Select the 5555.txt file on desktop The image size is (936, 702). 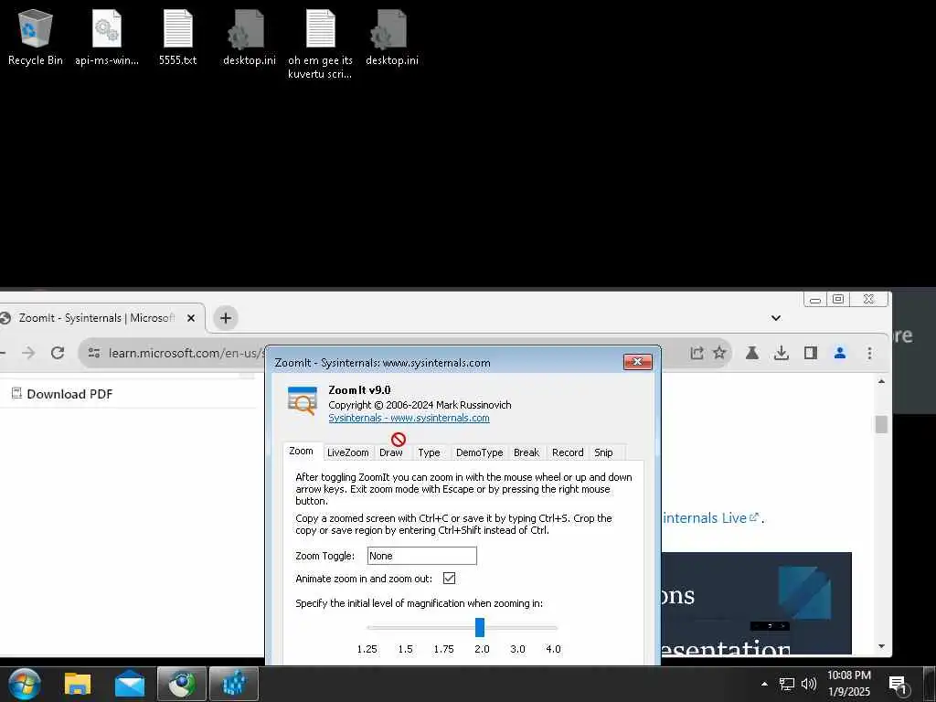[x=178, y=37]
